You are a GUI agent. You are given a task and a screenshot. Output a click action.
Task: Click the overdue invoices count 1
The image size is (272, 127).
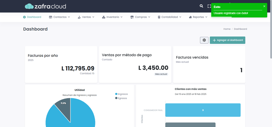(x=241, y=70)
